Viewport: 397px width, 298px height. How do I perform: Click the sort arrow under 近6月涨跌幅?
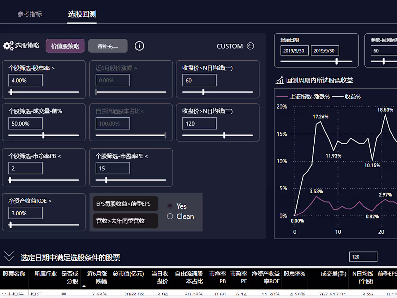click(x=84, y=286)
